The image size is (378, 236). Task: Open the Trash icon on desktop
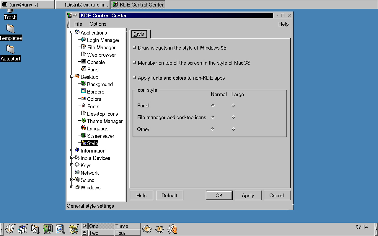(x=10, y=15)
